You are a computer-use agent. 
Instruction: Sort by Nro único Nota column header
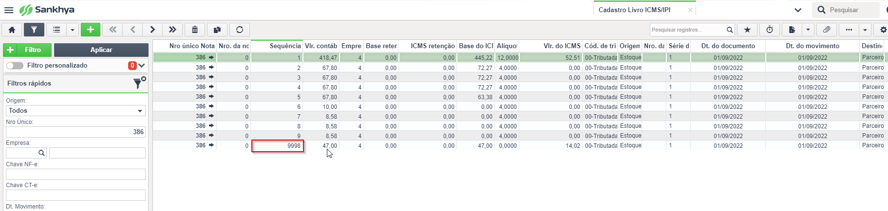click(185, 46)
